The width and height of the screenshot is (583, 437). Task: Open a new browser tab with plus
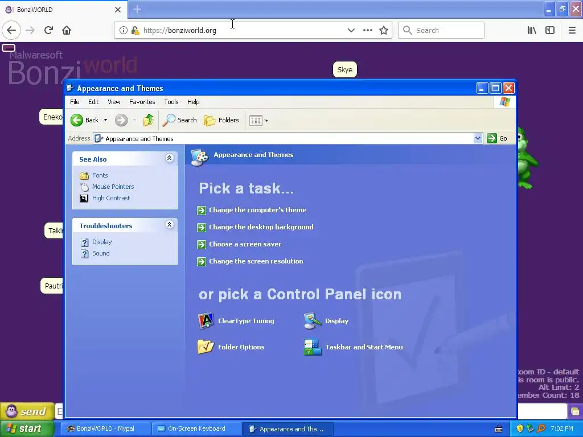(137, 9)
